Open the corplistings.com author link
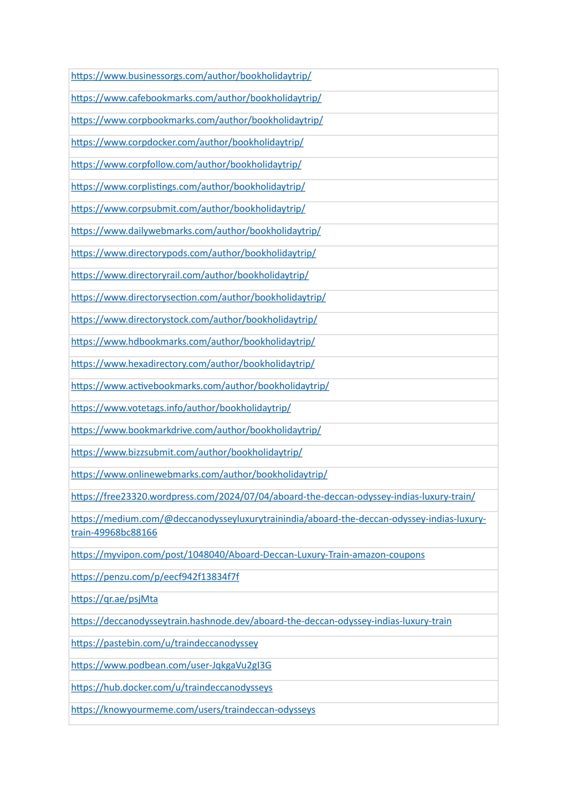Viewport: 567px width, 802px height. point(188,187)
